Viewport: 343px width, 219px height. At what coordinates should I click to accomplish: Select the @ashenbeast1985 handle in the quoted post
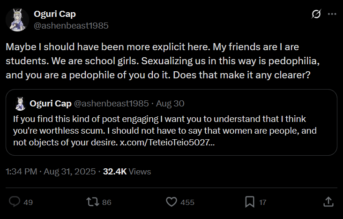pos(111,103)
